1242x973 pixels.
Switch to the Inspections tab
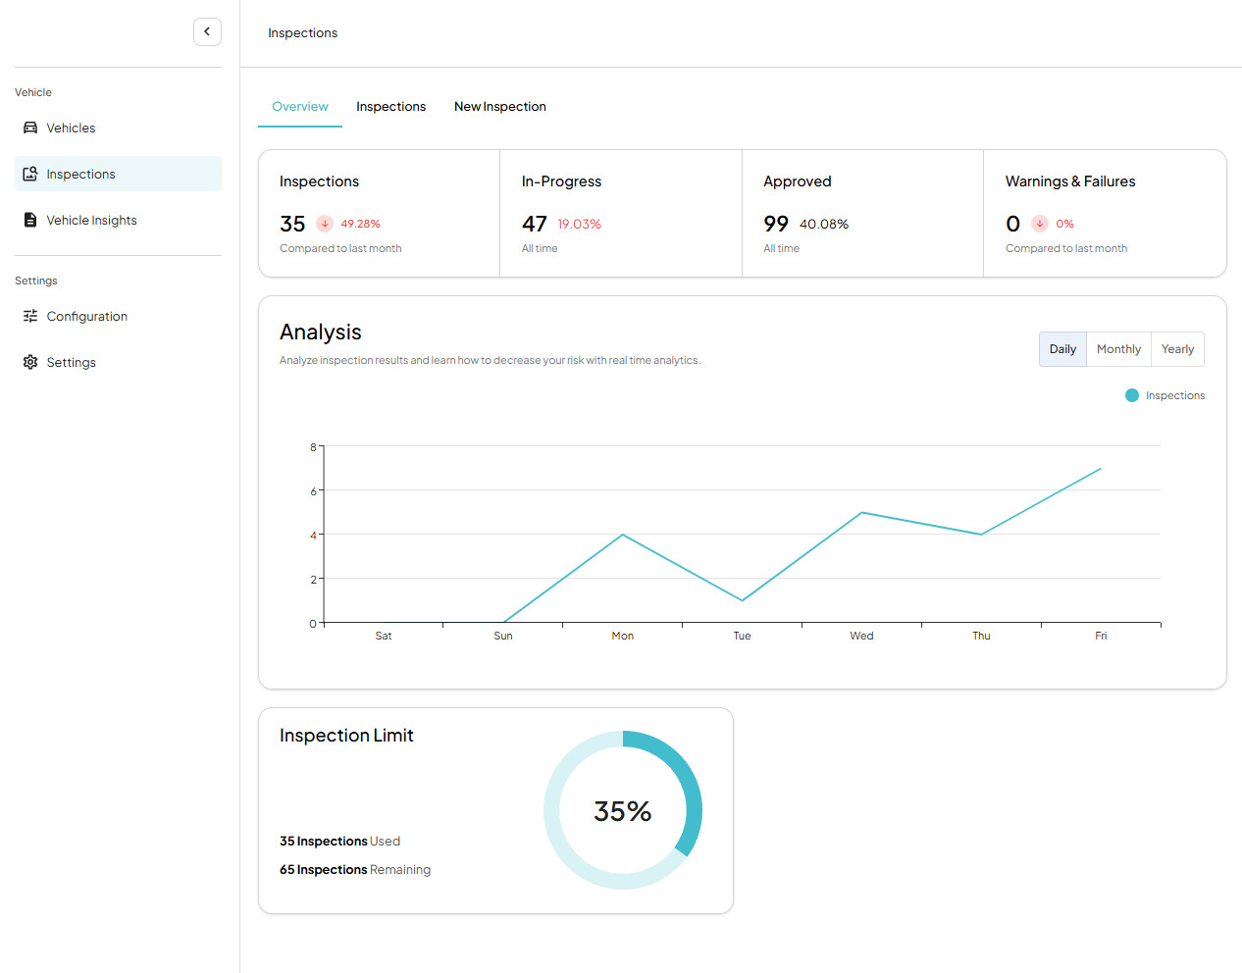tap(390, 107)
